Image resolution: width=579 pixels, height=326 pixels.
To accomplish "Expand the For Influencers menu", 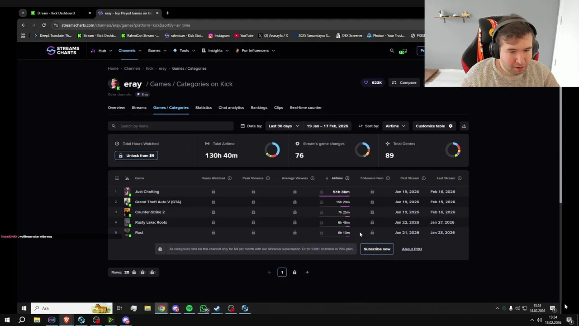I will 255,51.
